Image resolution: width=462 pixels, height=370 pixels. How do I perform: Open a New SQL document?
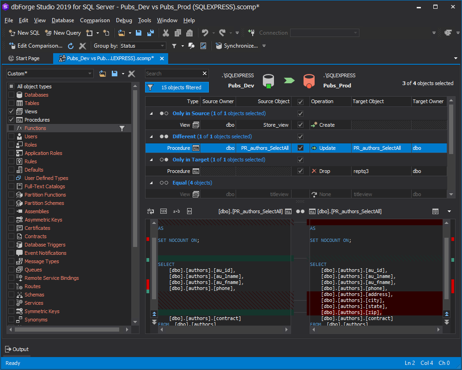pyautogui.click(x=24, y=33)
